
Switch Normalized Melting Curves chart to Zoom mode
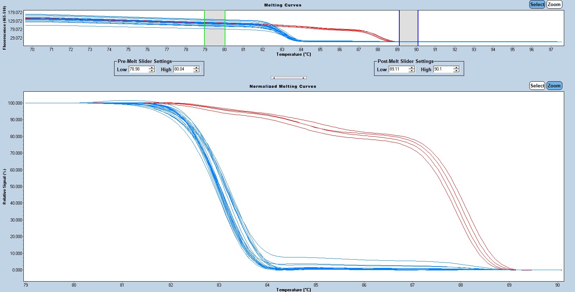coord(554,86)
